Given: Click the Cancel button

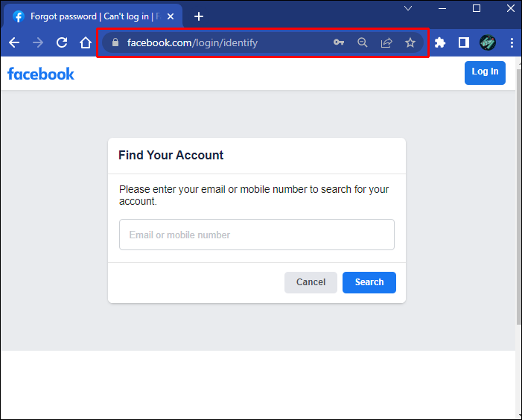Looking at the screenshot, I should point(311,282).
